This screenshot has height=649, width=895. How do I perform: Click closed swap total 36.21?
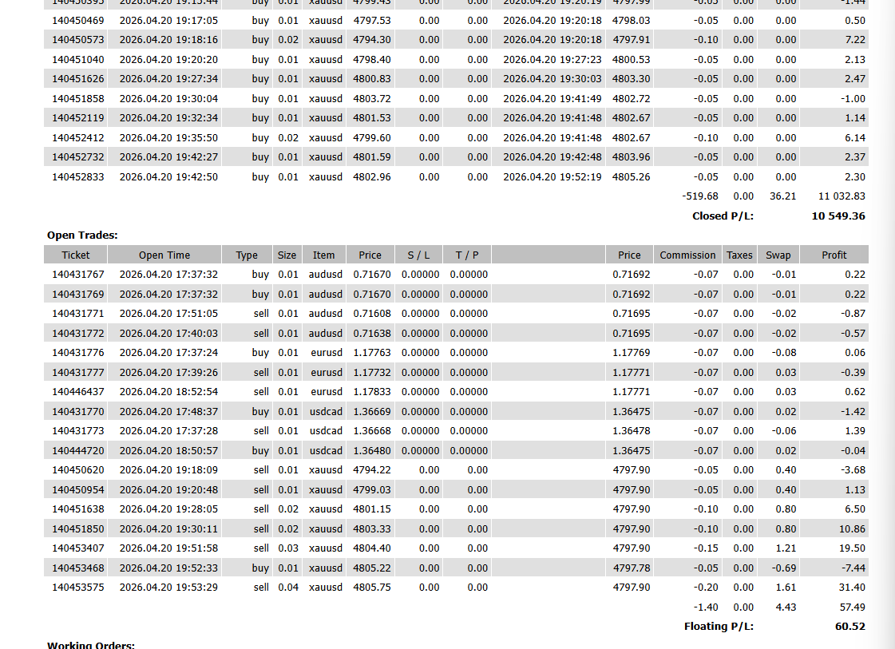[x=782, y=196]
